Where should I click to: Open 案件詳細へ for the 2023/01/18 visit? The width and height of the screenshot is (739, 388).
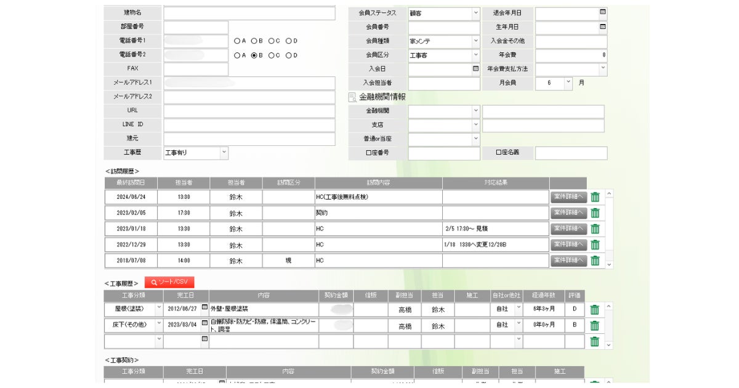click(x=568, y=228)
